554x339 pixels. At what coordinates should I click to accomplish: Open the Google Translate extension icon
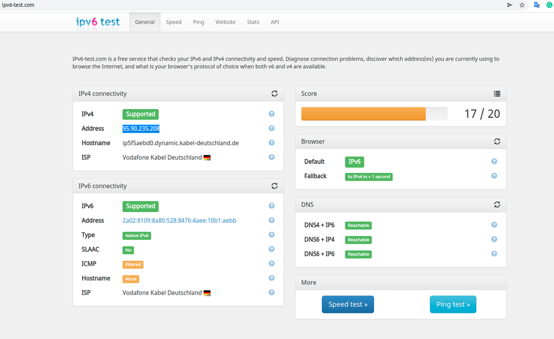[537, 5]
